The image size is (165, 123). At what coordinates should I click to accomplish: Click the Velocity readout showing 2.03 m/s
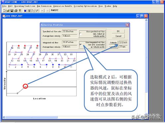[123, 43]
